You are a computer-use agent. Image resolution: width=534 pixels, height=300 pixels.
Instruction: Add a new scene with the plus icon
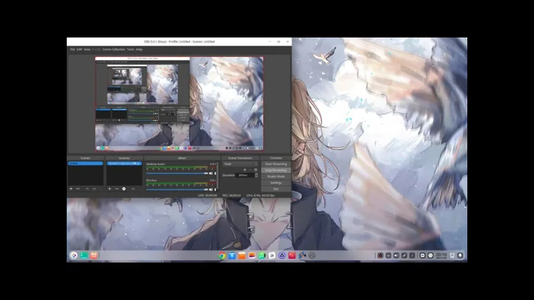(71, 189)
